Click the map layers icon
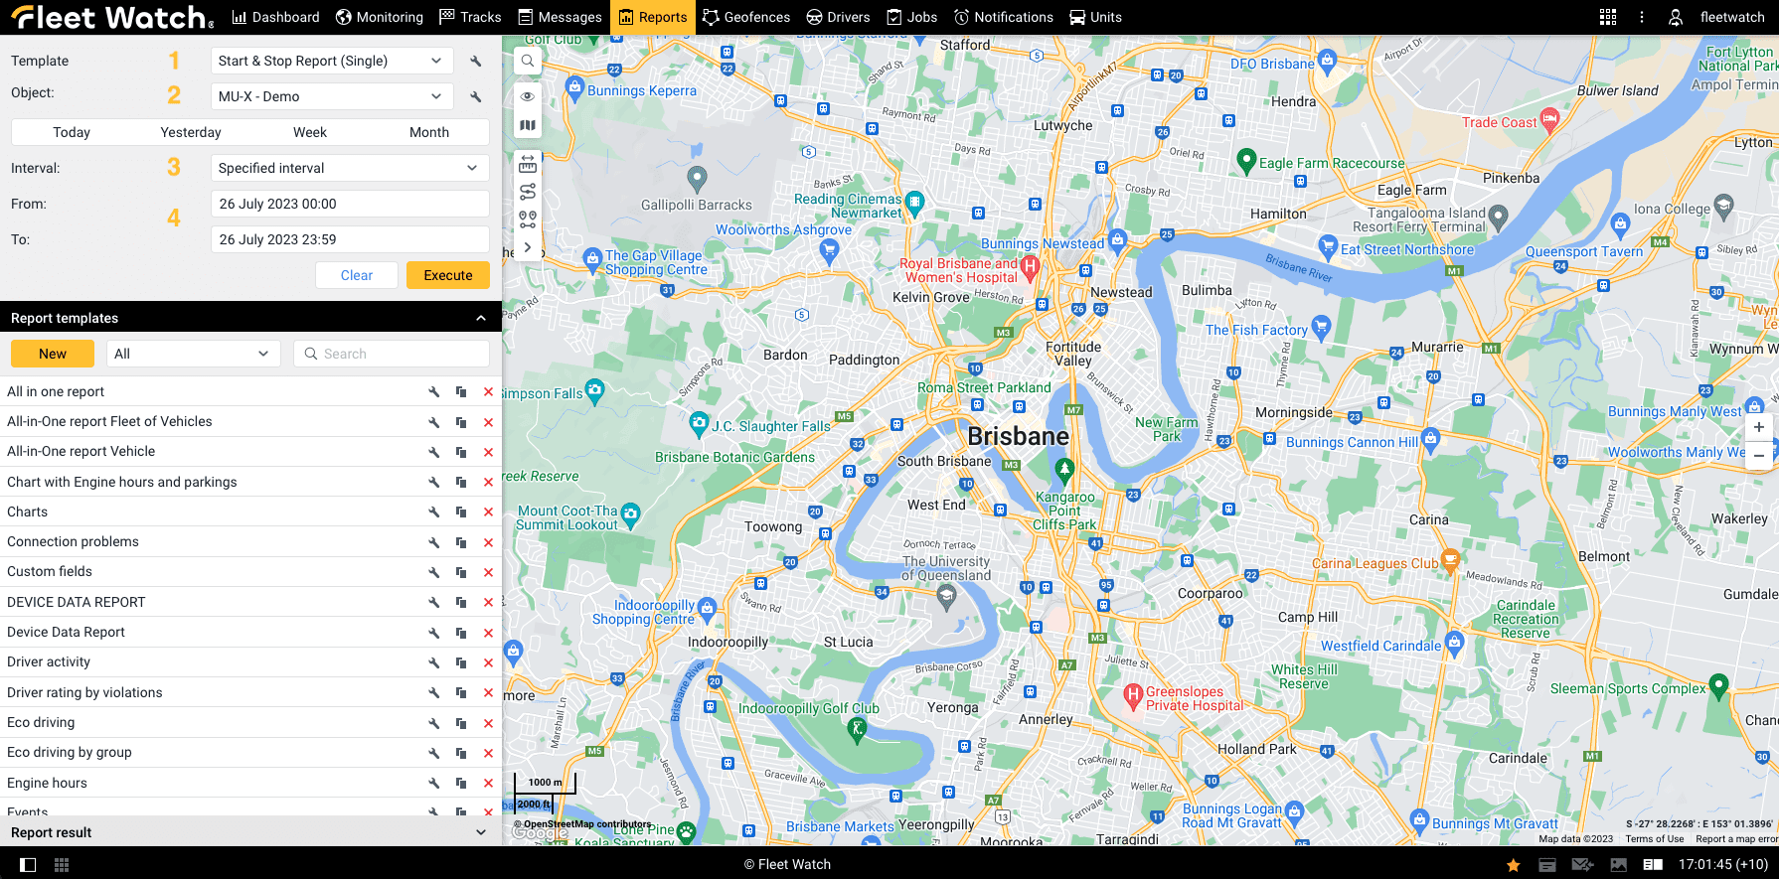Viewport: 1779px width, 879px height. coord(528,125)
